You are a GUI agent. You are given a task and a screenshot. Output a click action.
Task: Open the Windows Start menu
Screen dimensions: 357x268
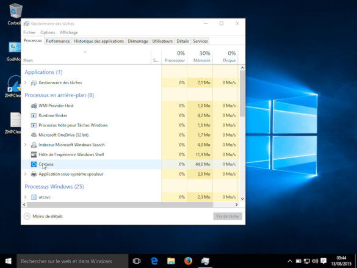8,261
